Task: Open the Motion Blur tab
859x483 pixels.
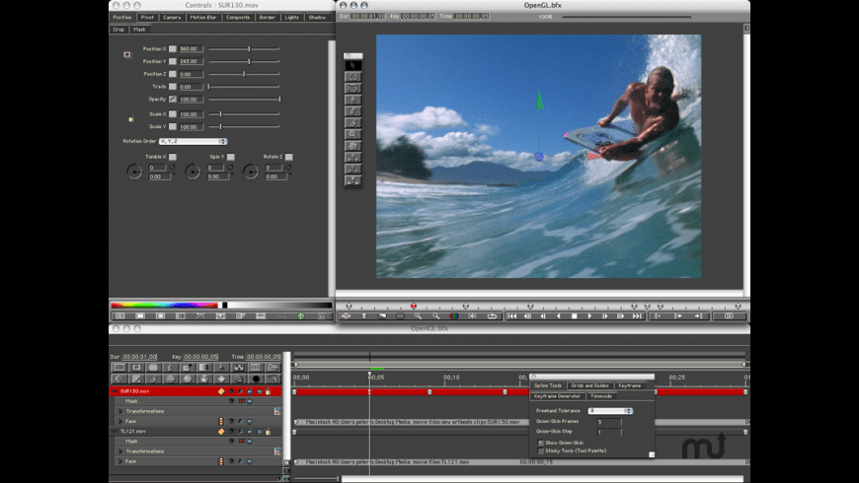Action: pos(203,18)
